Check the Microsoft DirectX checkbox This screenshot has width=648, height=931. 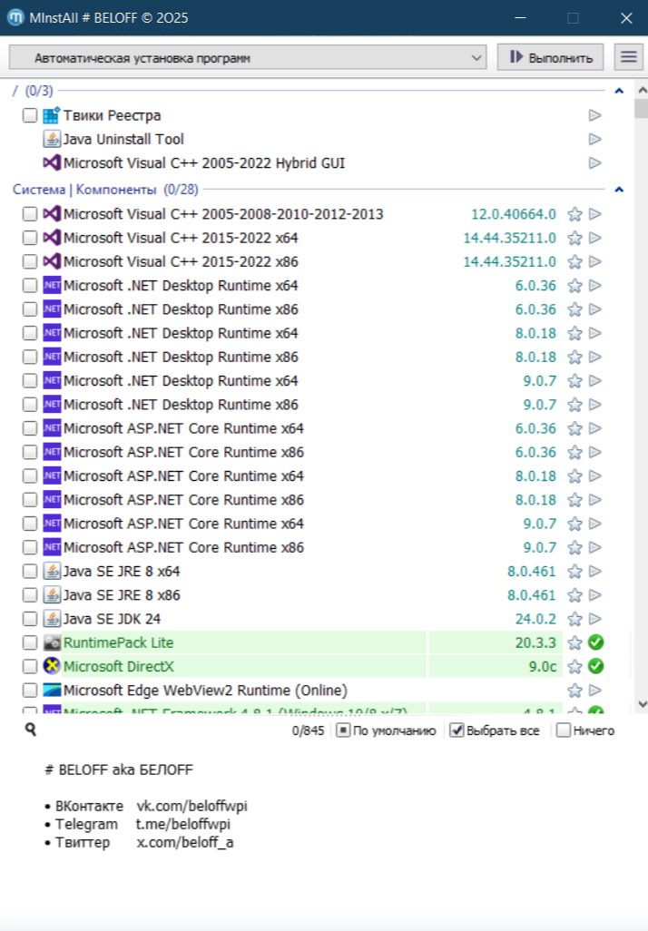pos(30,666)
